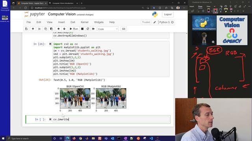This screenshot has height=141, width=252.
Task: Click the Trusted notebook indicator
Action: click(x=146, y=22)
